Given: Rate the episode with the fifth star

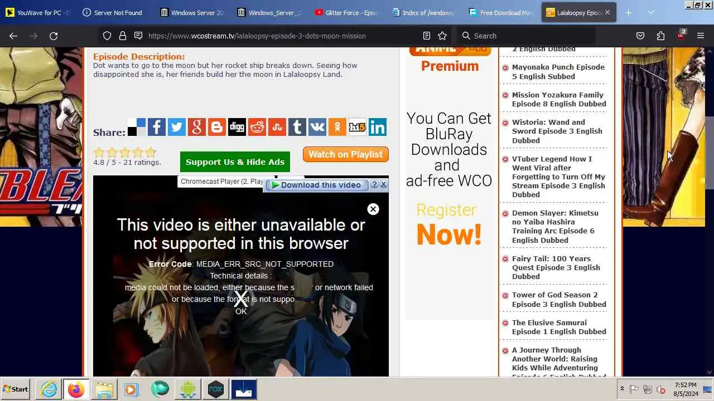Looking at the screenshot, I should click(151, 153).
